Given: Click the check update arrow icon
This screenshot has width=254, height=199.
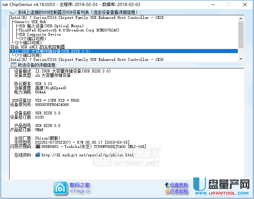Looking at the screenshot, I should [x=167, y=185].
